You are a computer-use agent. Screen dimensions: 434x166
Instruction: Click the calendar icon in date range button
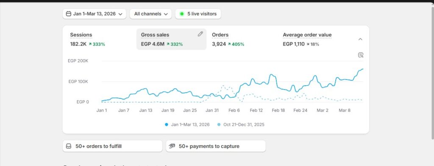pos(69,14)
